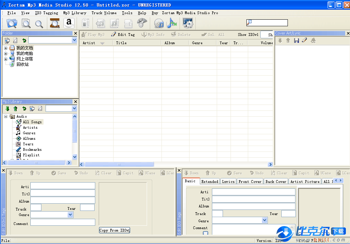The height and width of the screenshot is (244, 350).
Task: Click the green refresh arrow in Folder panel
Action: point(24,40)
